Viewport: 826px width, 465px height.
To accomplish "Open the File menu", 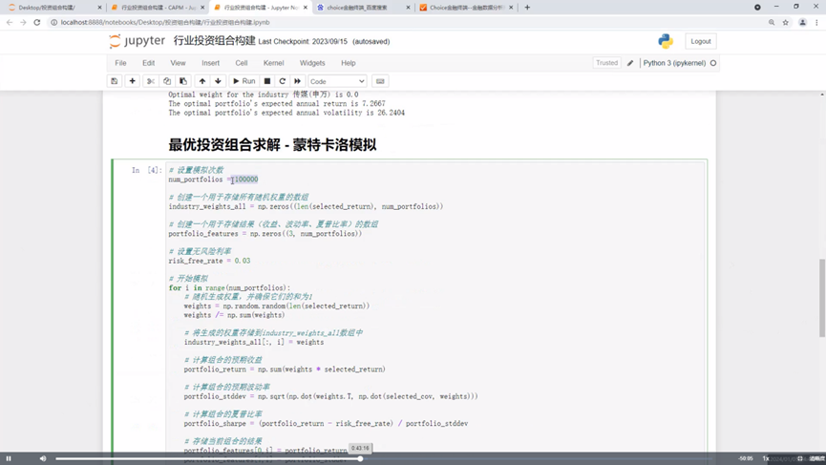I will pos(120,63).
